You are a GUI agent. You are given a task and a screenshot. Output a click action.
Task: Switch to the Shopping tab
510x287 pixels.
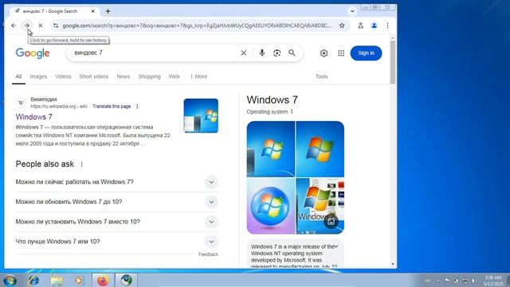[x=149, y=77]
